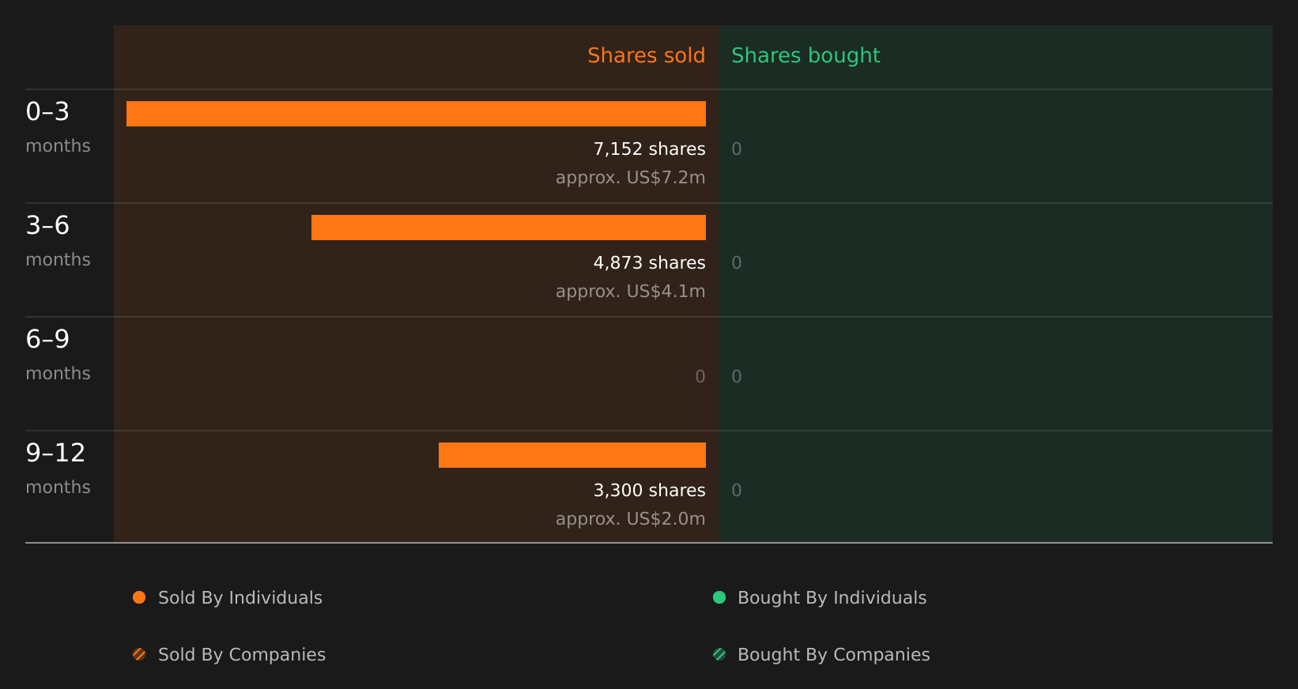
Task: Click shares bought 0 in 3–6 months row
Action: [x=737, y=263]
